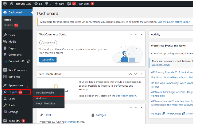Click the Step 6 of 6 indicator

[x=48, y=43]
